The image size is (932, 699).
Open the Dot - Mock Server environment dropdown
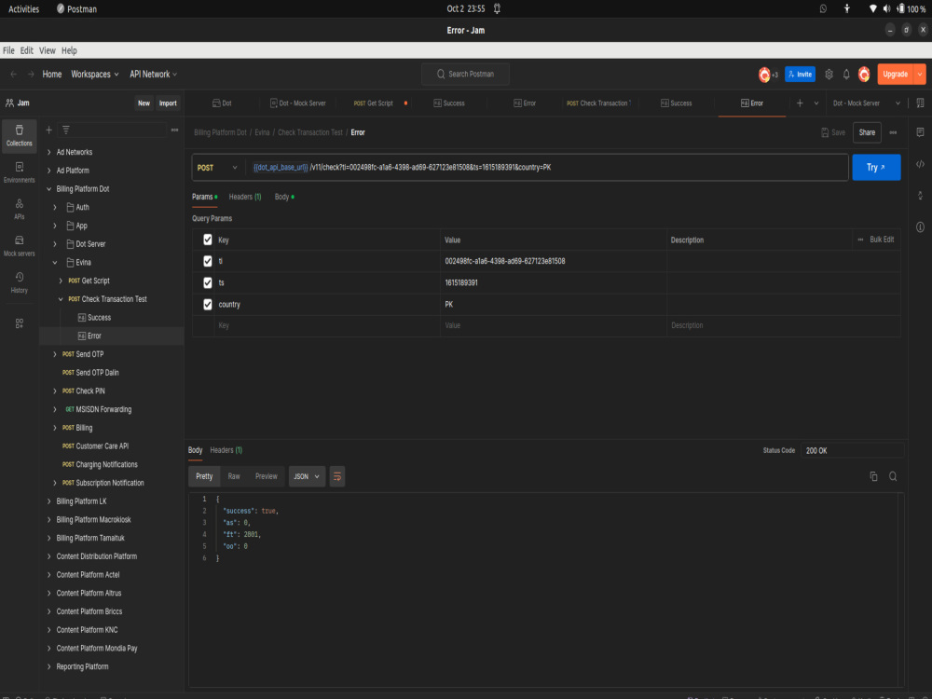pos(866,103)
